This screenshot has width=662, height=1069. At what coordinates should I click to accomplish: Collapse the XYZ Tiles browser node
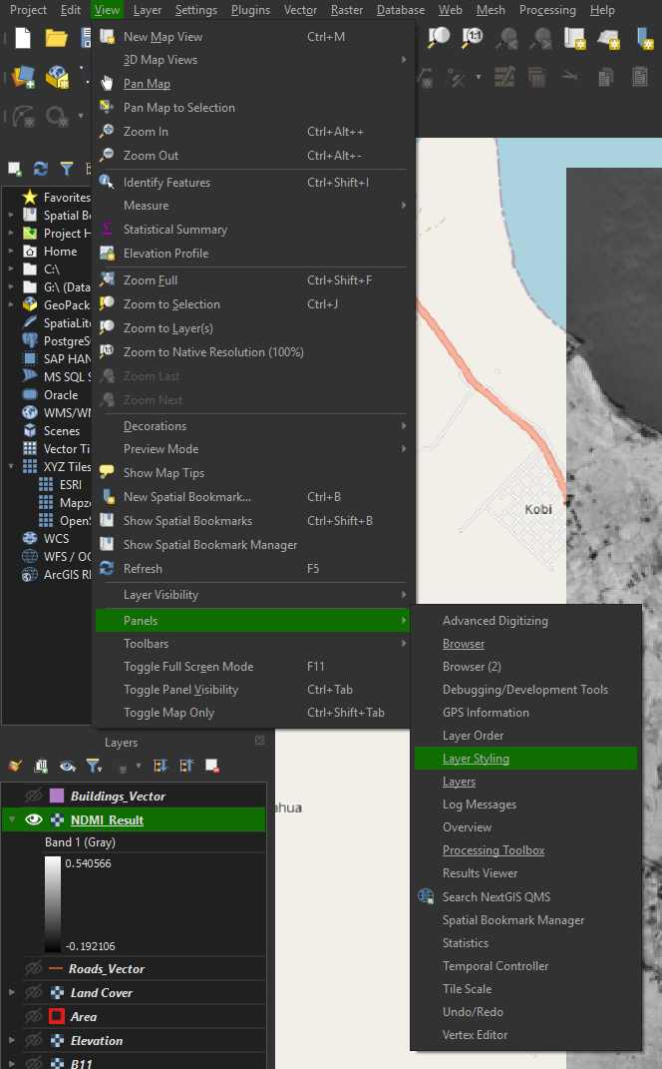(x=11, y=467)
